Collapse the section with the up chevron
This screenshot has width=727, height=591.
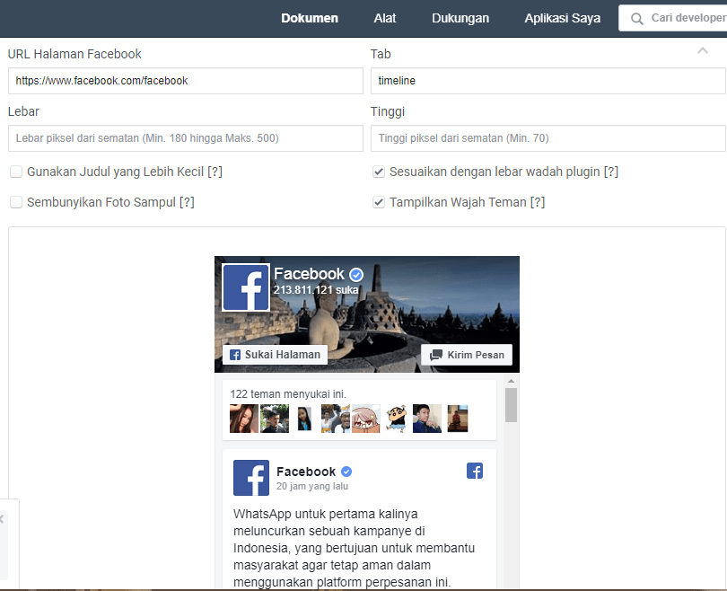[x=703, y=50]
